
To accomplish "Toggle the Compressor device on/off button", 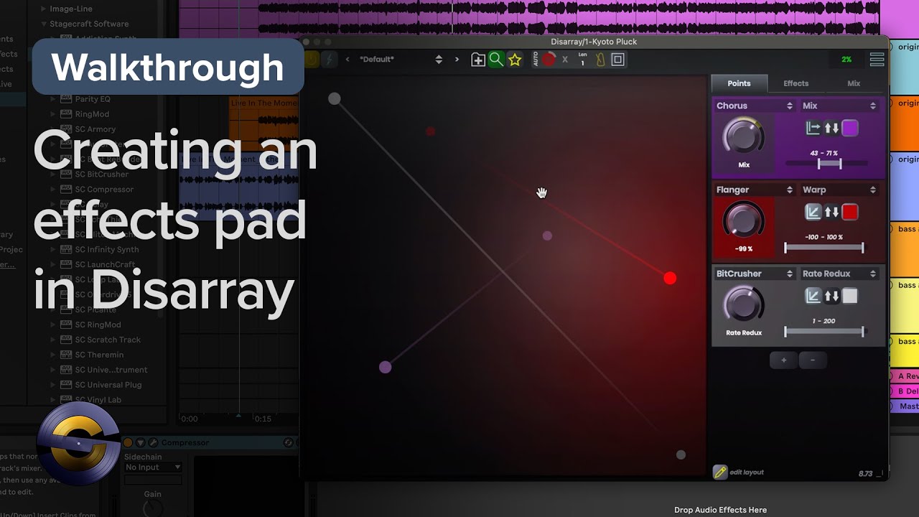I will coord(129,443).
